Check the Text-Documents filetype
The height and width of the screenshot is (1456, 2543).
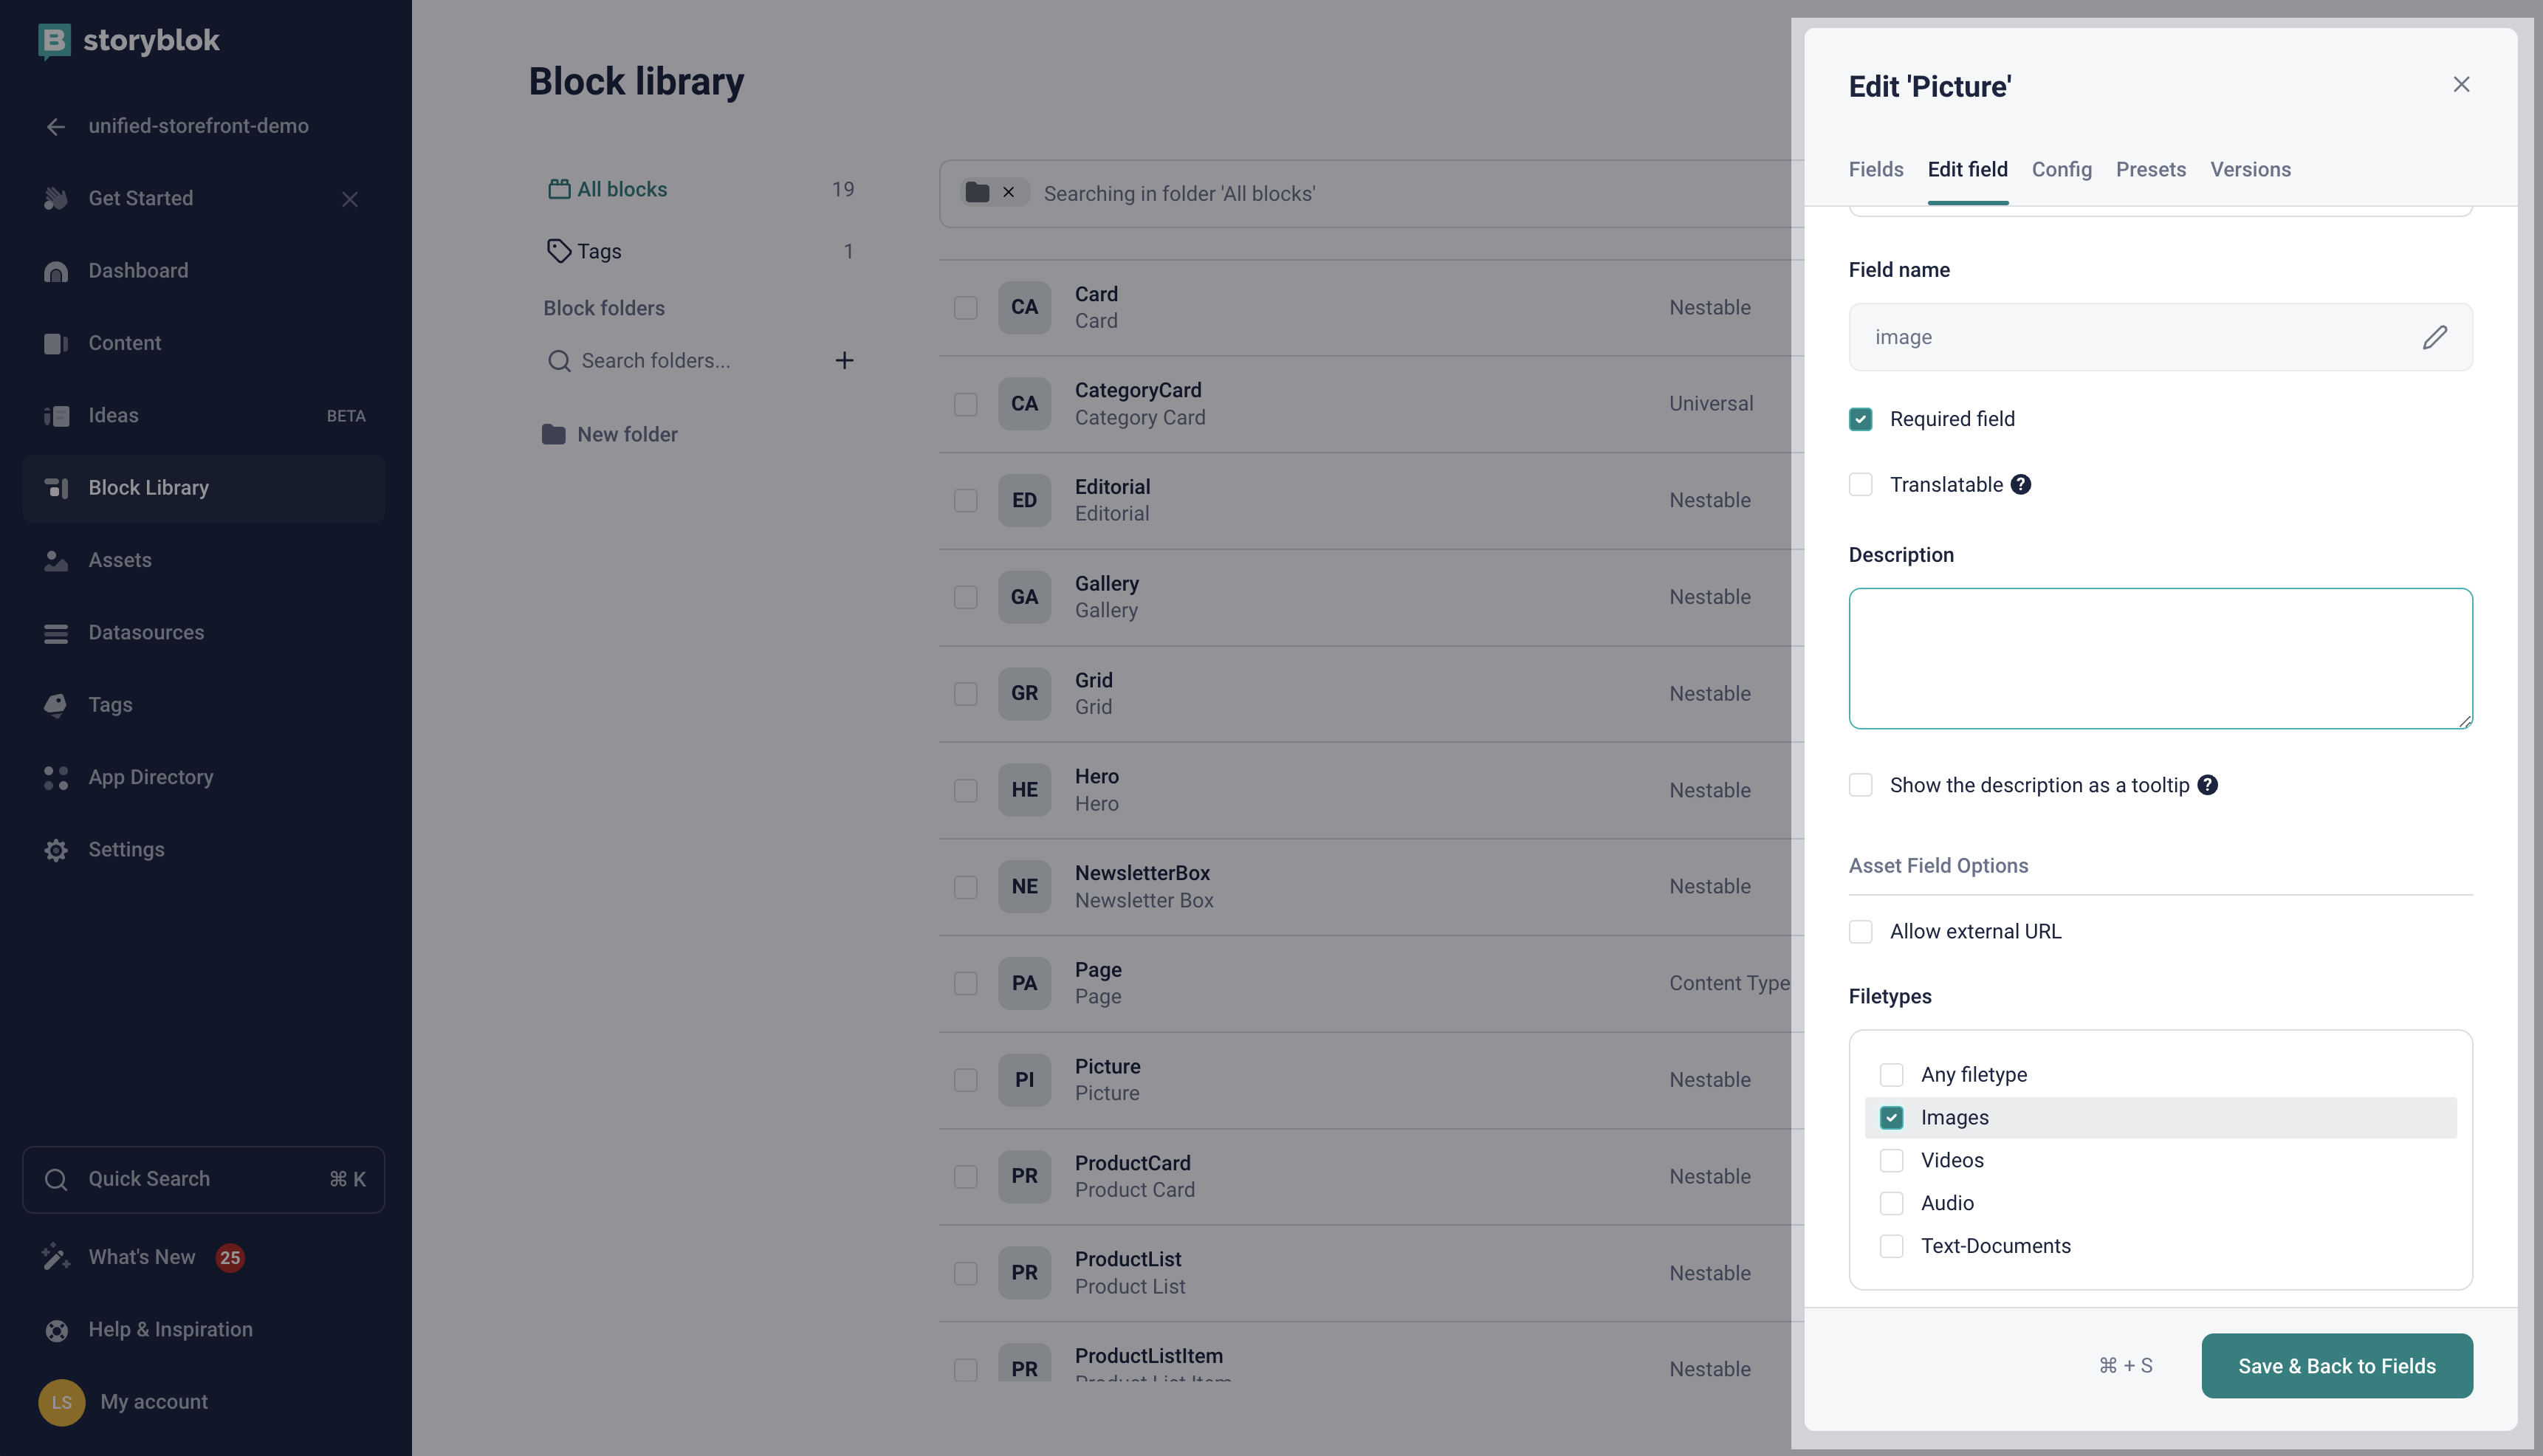1891,1247
